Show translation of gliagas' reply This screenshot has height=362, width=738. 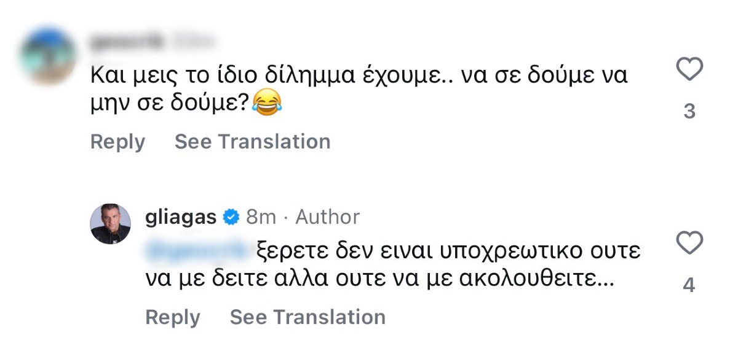tap(306, 317)
